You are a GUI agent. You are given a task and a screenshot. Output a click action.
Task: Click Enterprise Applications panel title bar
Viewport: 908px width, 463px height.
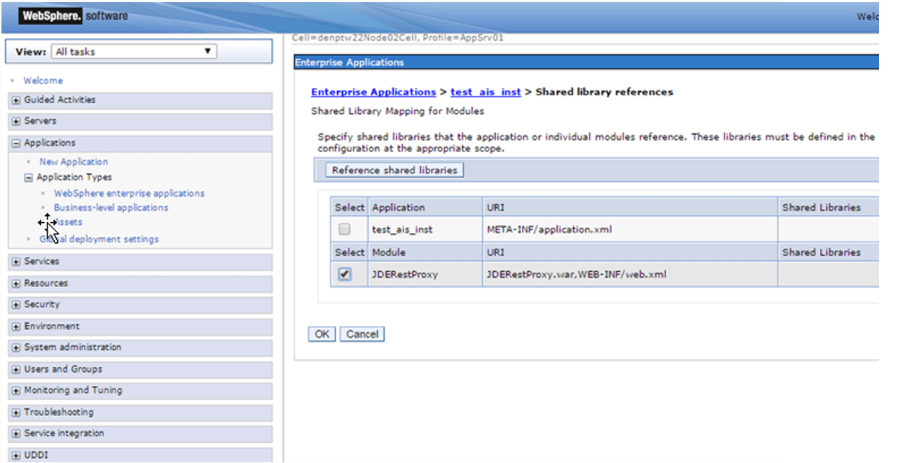pyautogui.click(x=586, y=63)
